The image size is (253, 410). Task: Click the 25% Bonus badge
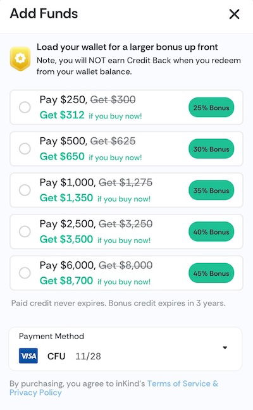211,108
